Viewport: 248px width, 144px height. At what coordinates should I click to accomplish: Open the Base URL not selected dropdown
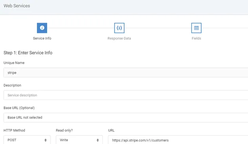[126, 117]
